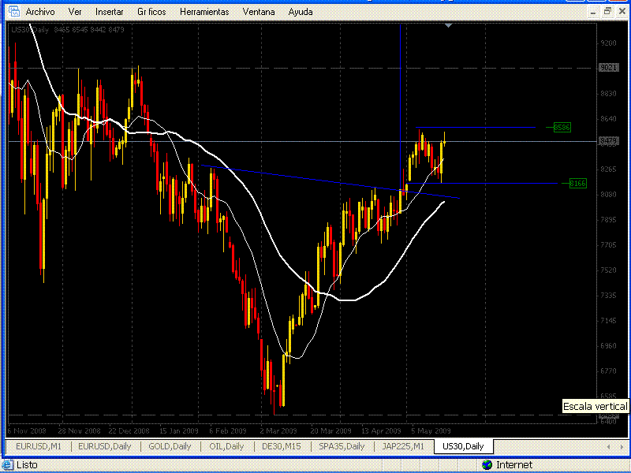The image size is (631, 473).
Task: Minimize the chart child window
Action: pyautogui.click(x=593, y=12)
